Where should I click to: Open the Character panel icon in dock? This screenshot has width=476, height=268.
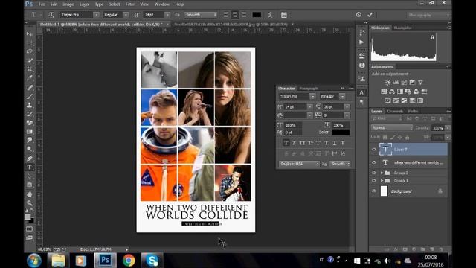point(361,92)
